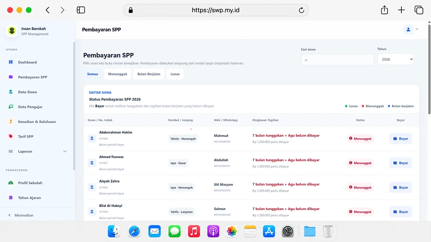
Task: Click the Menunggak legend red dot
Action: click(363, 106)
